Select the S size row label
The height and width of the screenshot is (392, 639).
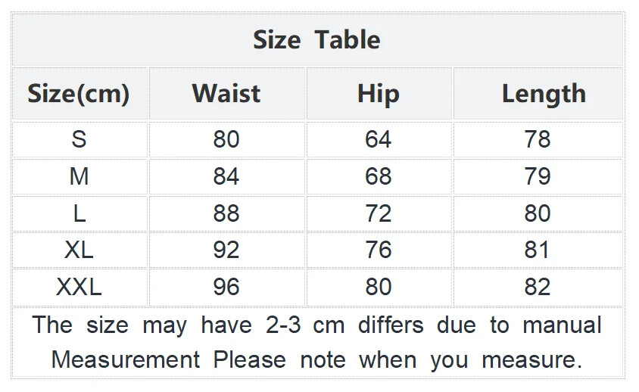click(x=79, y=139)
